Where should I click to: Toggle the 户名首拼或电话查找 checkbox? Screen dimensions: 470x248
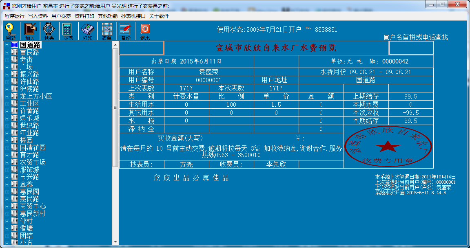[x=387, y=37]
